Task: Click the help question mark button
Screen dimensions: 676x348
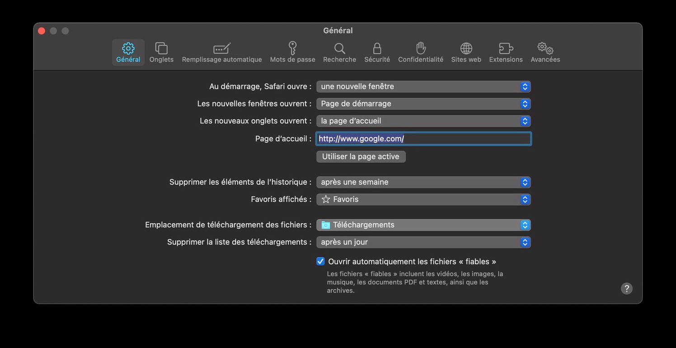Action: 626,288
